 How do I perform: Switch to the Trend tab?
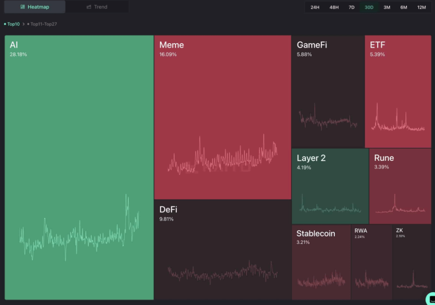tap(97, 7)
